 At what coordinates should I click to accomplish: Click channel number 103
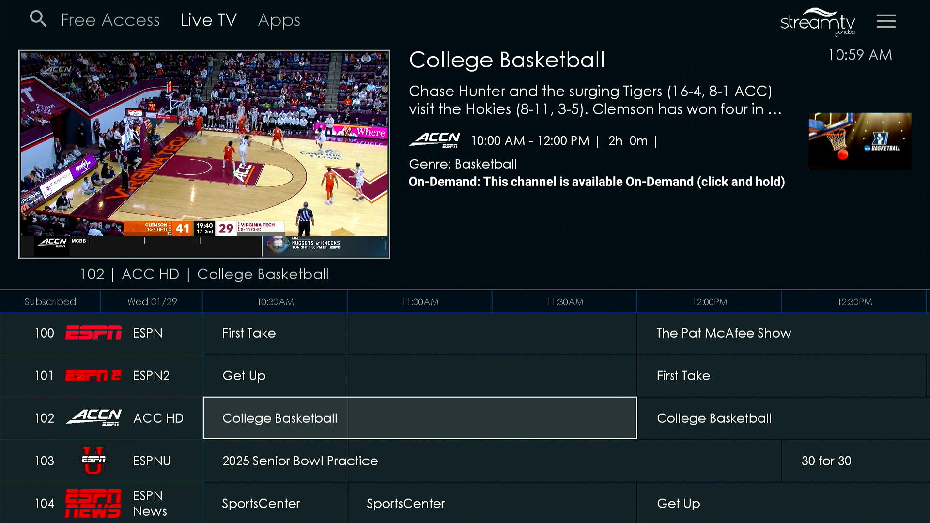click(45, 461)
